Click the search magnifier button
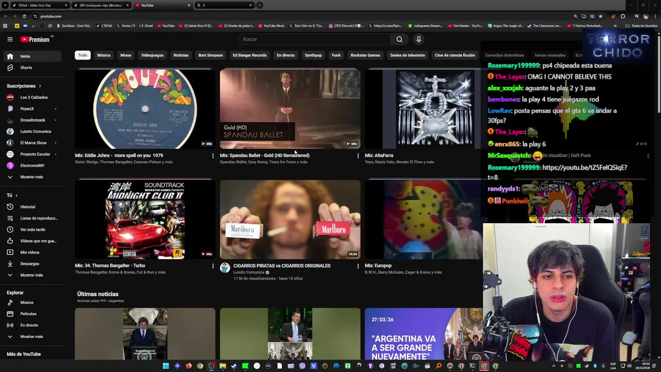The height and width of the screenshot is (372, 661). 399,39
